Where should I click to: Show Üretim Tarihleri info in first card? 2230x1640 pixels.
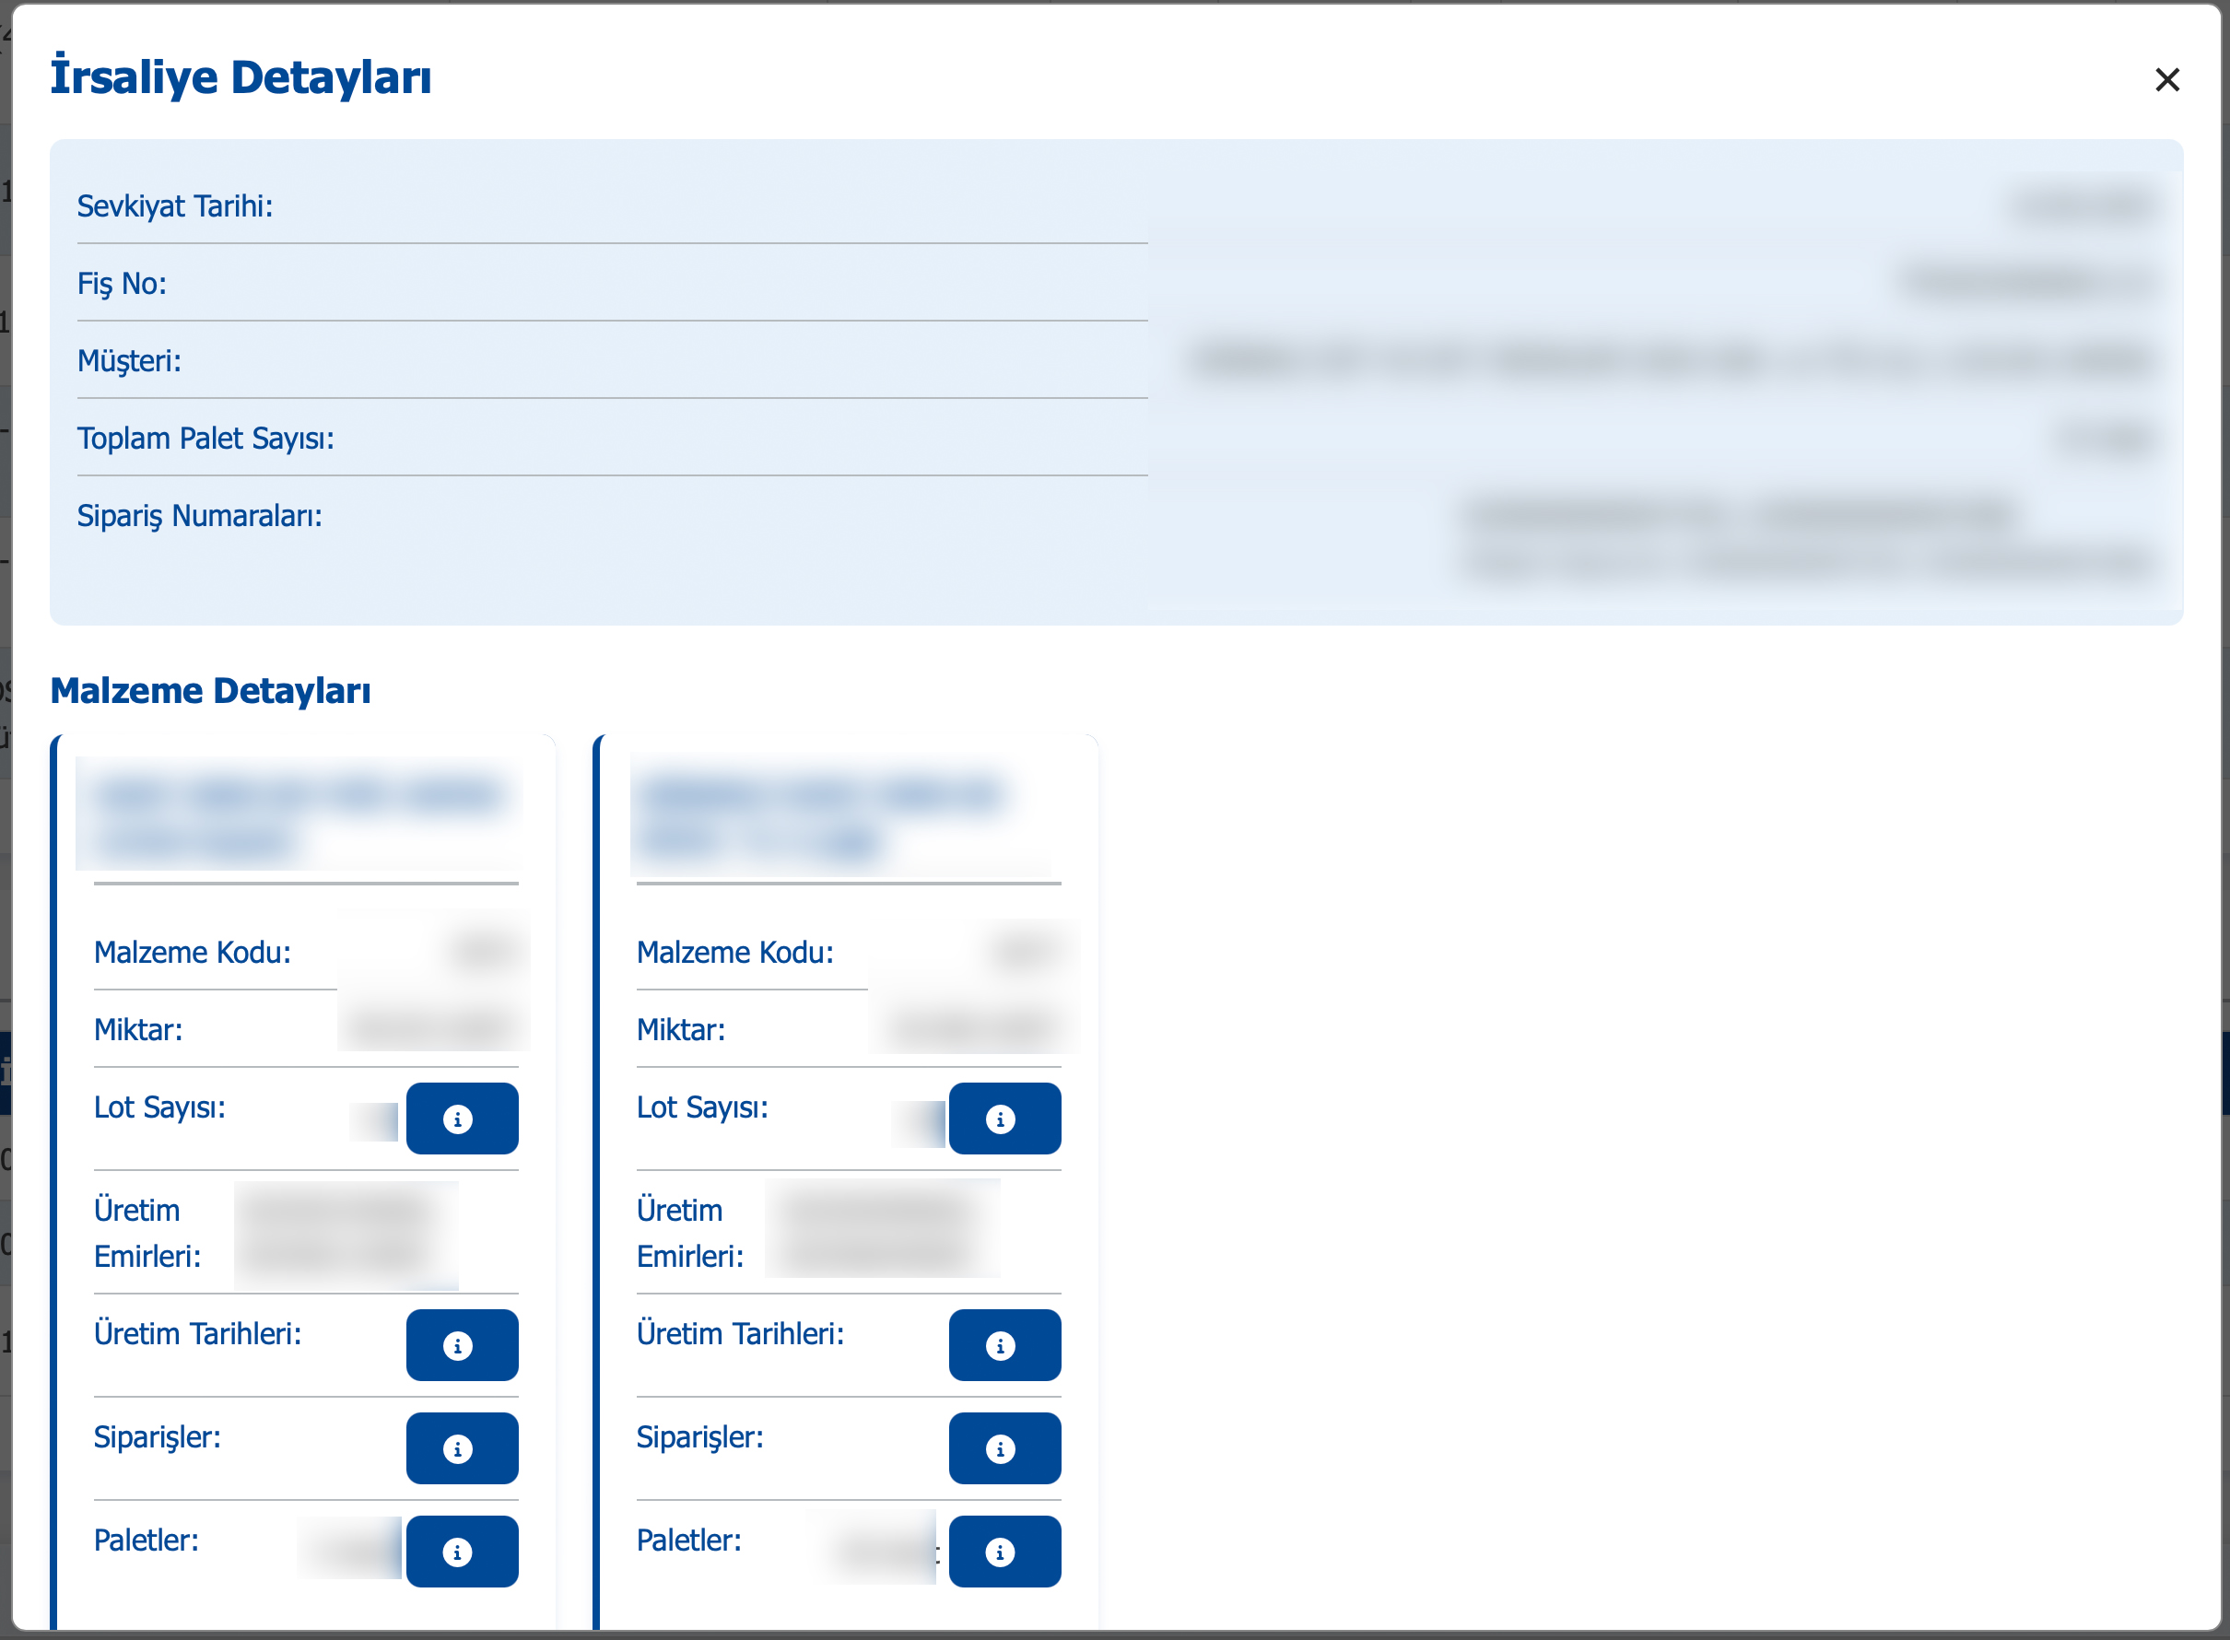[462, 1345]
